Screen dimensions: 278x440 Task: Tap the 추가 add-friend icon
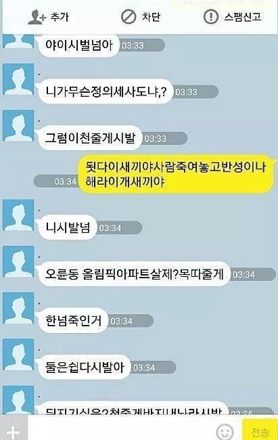(x=37, y=17)
